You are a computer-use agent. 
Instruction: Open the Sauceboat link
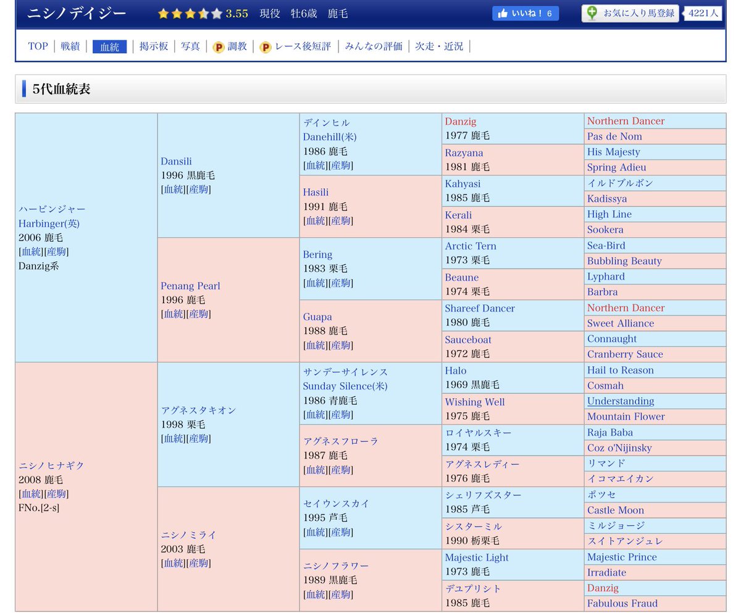[x=469, y=340]
